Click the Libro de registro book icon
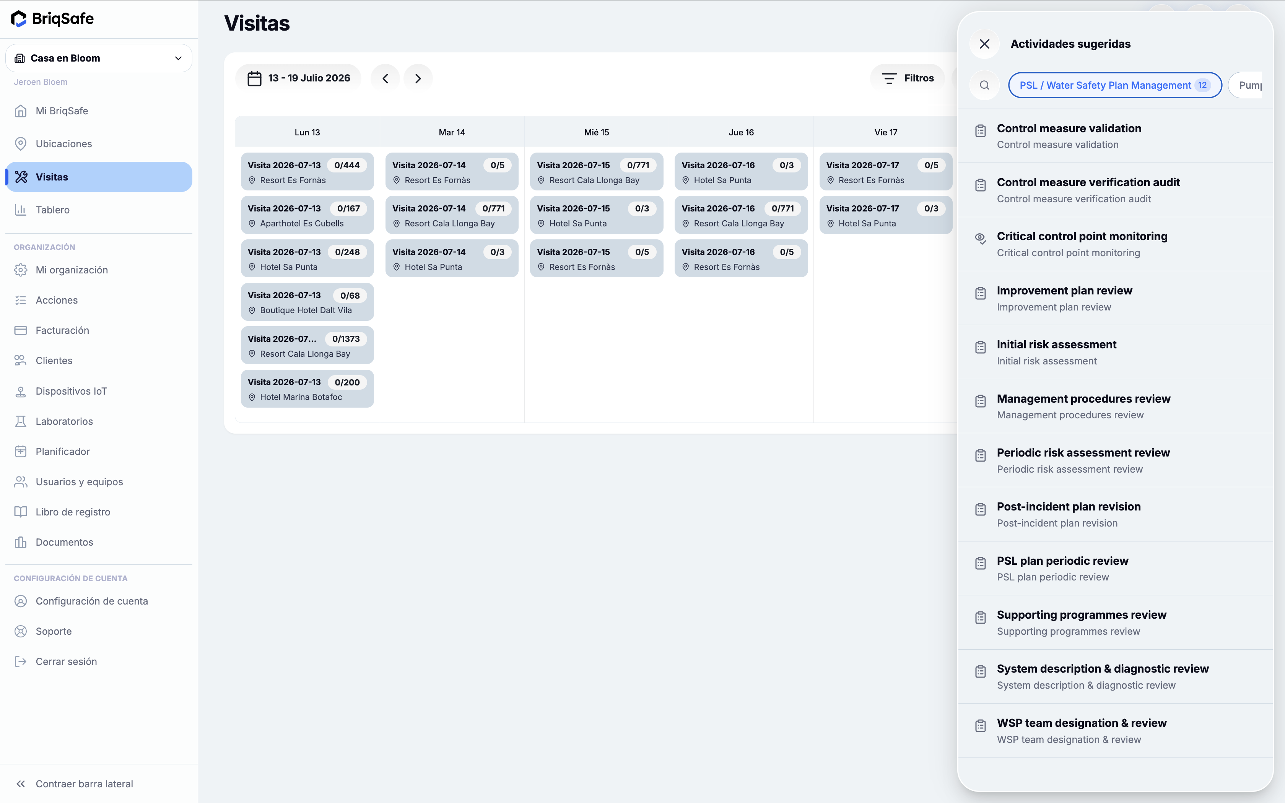Image resolution: width=1285 pixels, height=803 pixels. pos(21,512)
